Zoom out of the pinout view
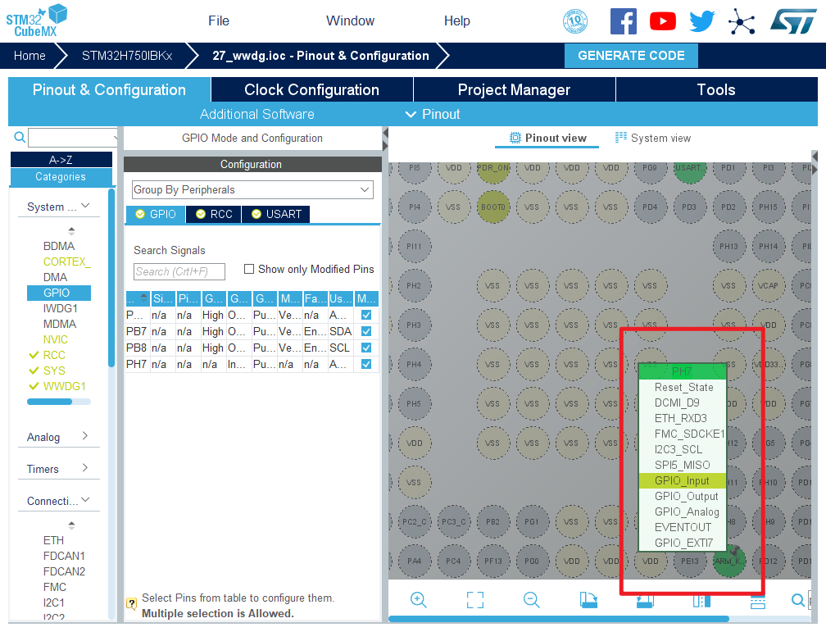Screen dimensions: 826x632 531,600
